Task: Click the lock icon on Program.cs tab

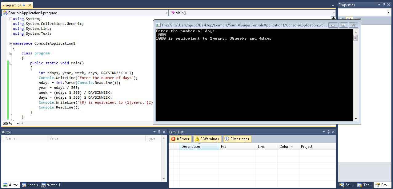Action: pyautogui.click(x=24, y=5)
